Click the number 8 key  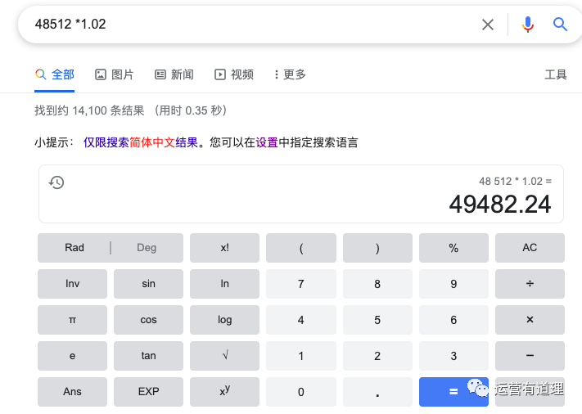pos(377,284)
